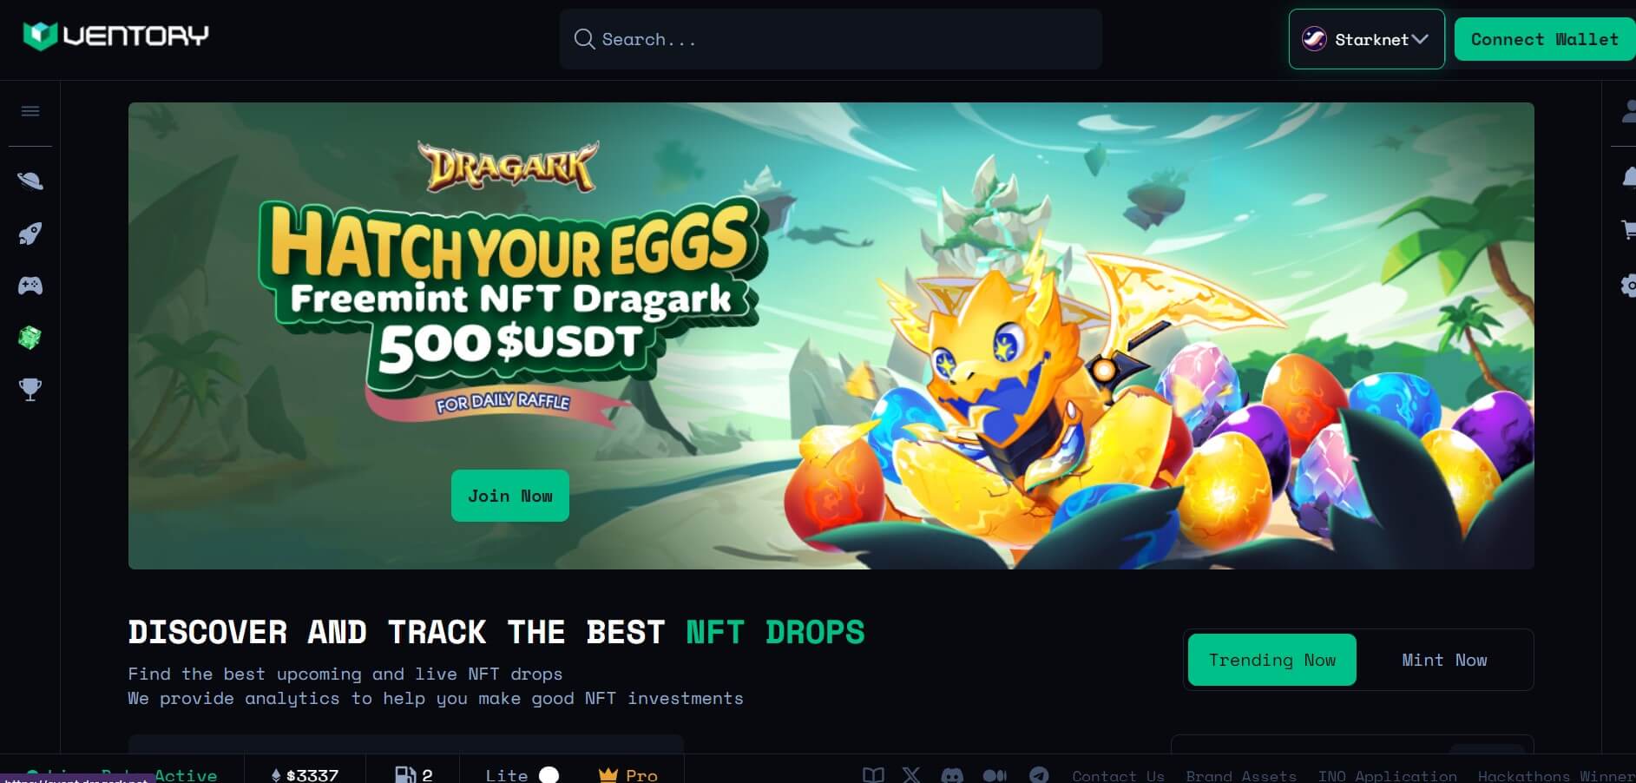Click the Connect Wallet button
This screenshot has width=1636, height=783.
click(x=1544, y=39)
